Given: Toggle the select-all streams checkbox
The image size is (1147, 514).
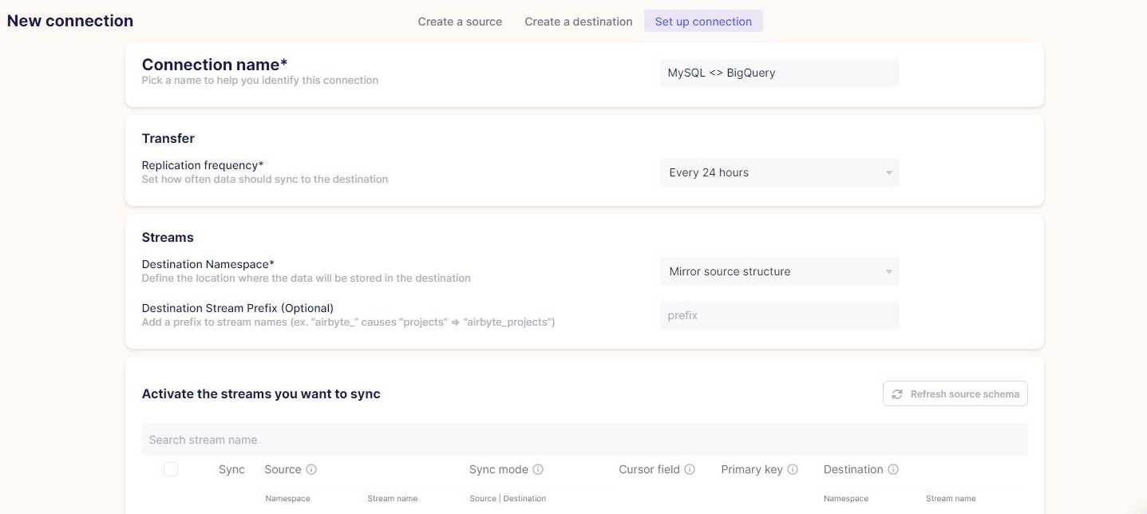Looking at the screenshot, I should (x=171, y=469).
